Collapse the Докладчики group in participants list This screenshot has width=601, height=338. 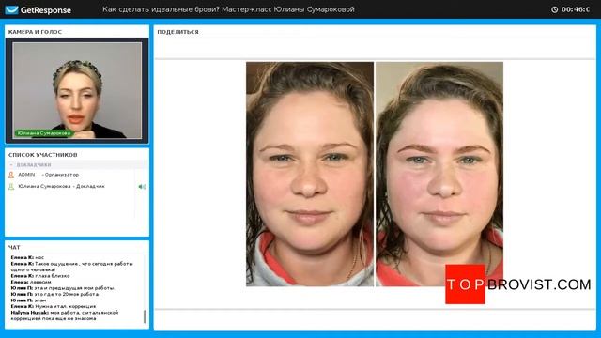click(x=11, y=165)
